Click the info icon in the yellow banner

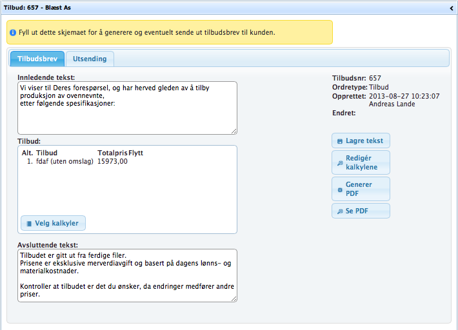coord(13,32)
